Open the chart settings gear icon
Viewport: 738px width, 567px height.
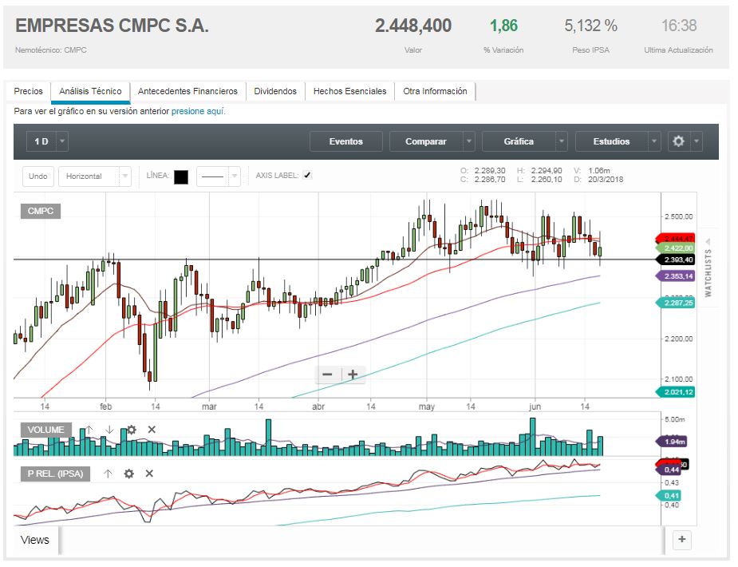coord(678,141)
